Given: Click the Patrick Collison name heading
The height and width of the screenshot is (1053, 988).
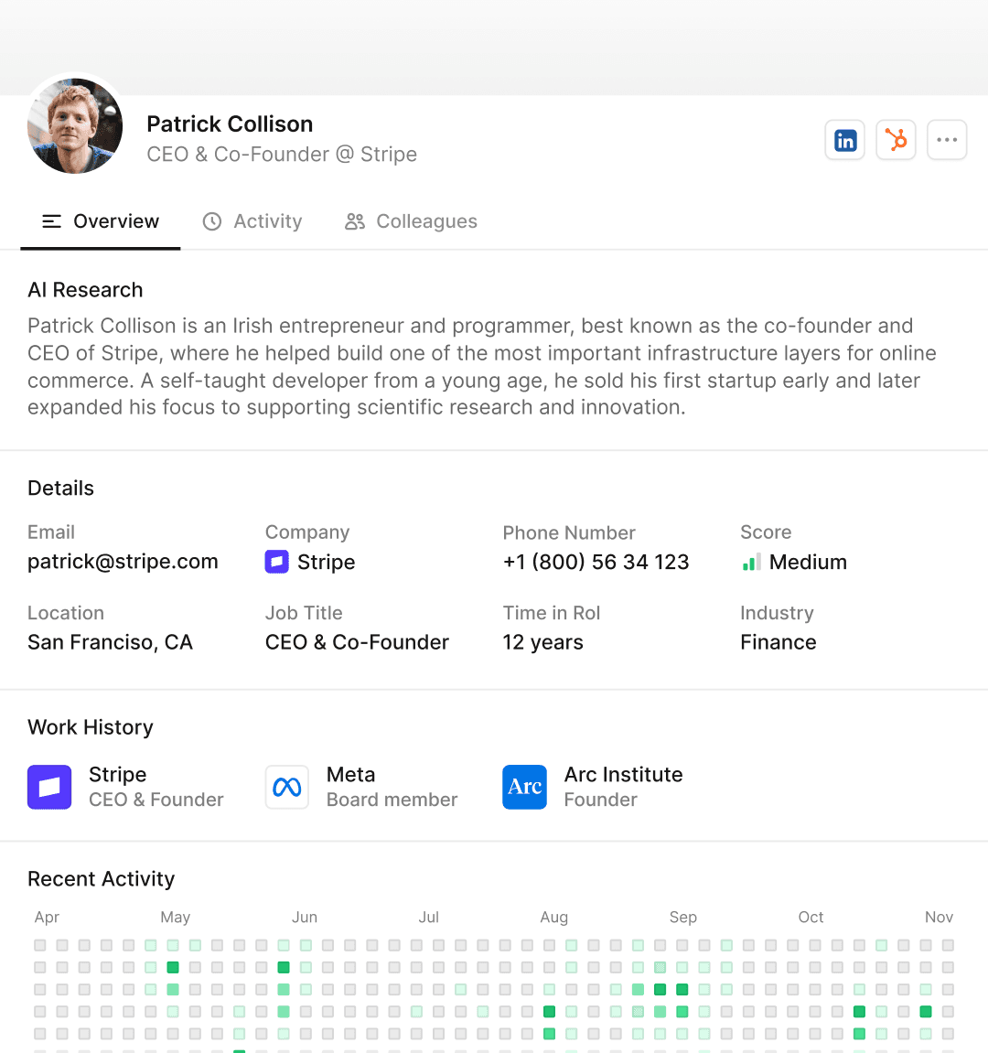Looking at the screenshot, I should [x=230, y=124].
